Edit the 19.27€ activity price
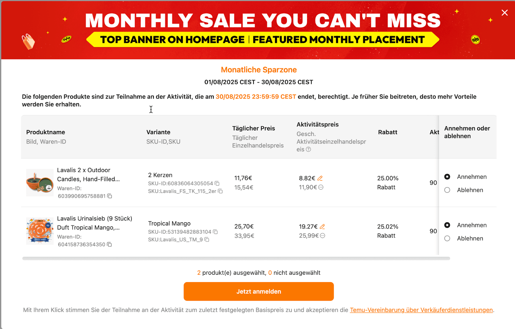This screenshot has width=515, height=329. click(322, 227)
